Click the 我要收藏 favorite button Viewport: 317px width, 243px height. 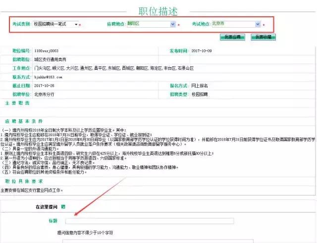pyautogui.click(x=263, y=37)
